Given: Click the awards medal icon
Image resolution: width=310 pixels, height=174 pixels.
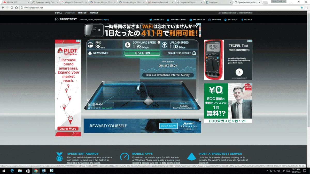Looking at the screenshot, I should point(60,156).
